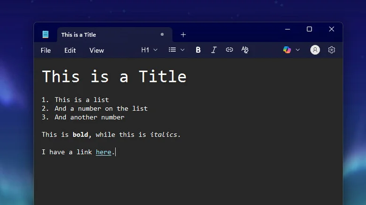The image size is (366, 205).
Task: Close the tab via unsaved dot indicator
Action: click(x=162, y=35)
